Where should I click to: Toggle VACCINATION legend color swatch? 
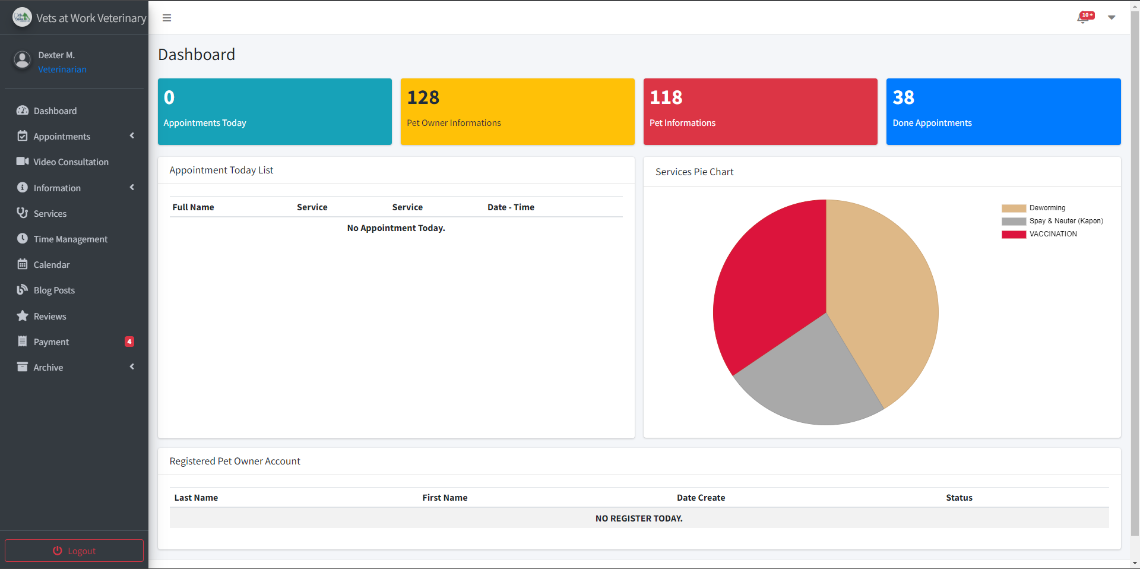coord(1014,235)
